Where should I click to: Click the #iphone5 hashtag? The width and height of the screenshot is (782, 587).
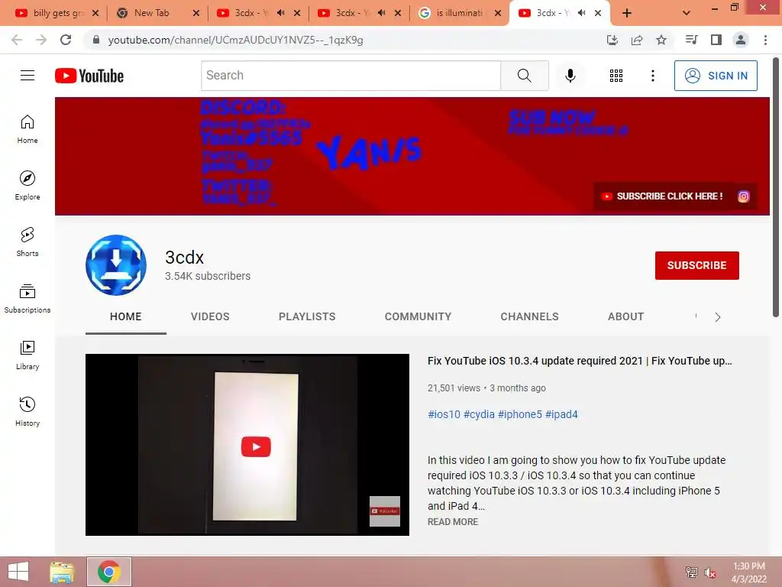[x=519, y=414]
